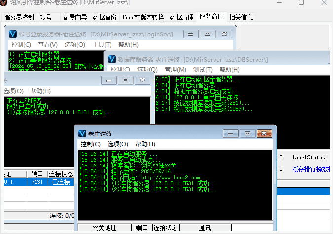
Task: Maximize the partially hidden gateway window
Action: point(125,80)
